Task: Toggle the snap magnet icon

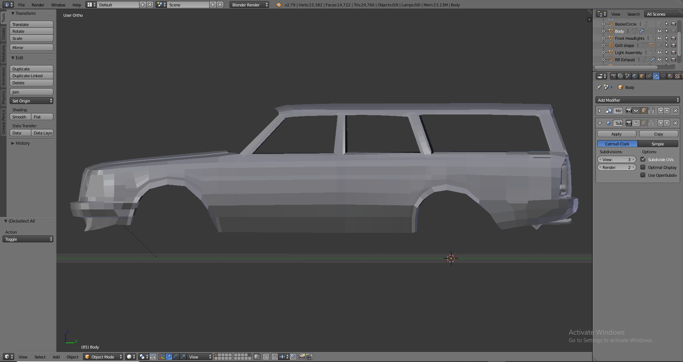Action: 275,357
